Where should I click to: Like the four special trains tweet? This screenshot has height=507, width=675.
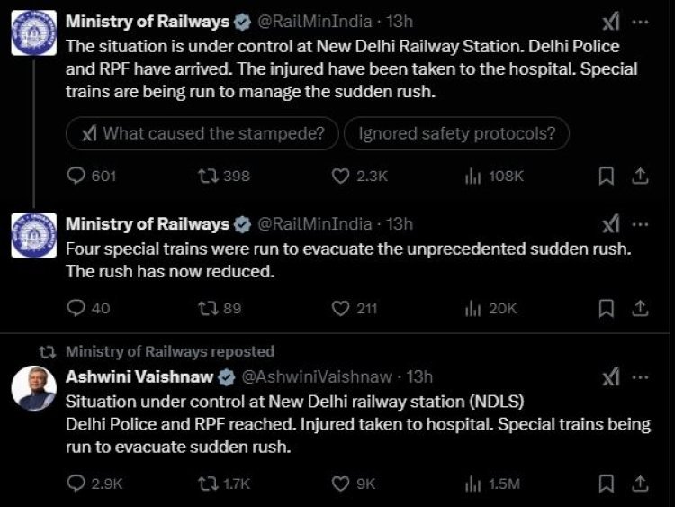coord(341,308)
